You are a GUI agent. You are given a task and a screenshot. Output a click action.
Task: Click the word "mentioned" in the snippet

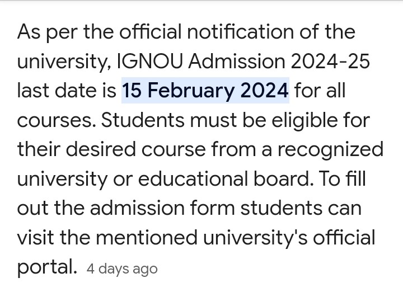147,238
